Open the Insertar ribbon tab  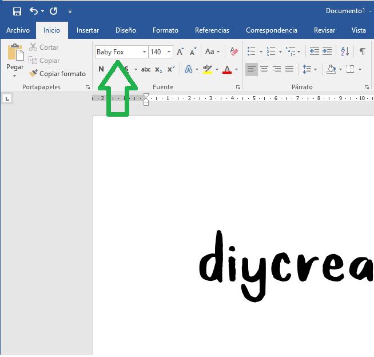[x=87, y=30]
